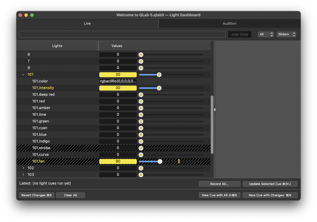Open the Sliders view dropdown
The image size is (317, 222).
pos(286,34)
